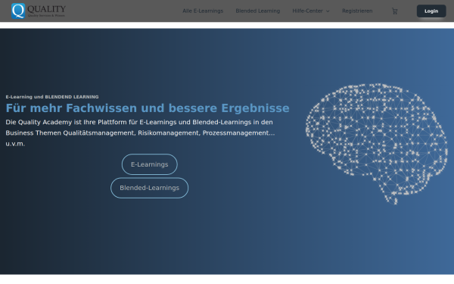Open Alle E-Learnings menu item
454x284 pixels.
click(x=203, y=11)
